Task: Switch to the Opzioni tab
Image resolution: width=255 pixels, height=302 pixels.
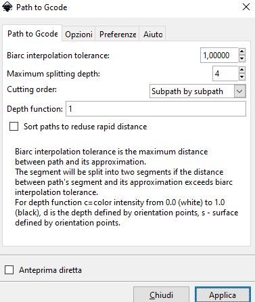Action: click(x=78, y=35)
